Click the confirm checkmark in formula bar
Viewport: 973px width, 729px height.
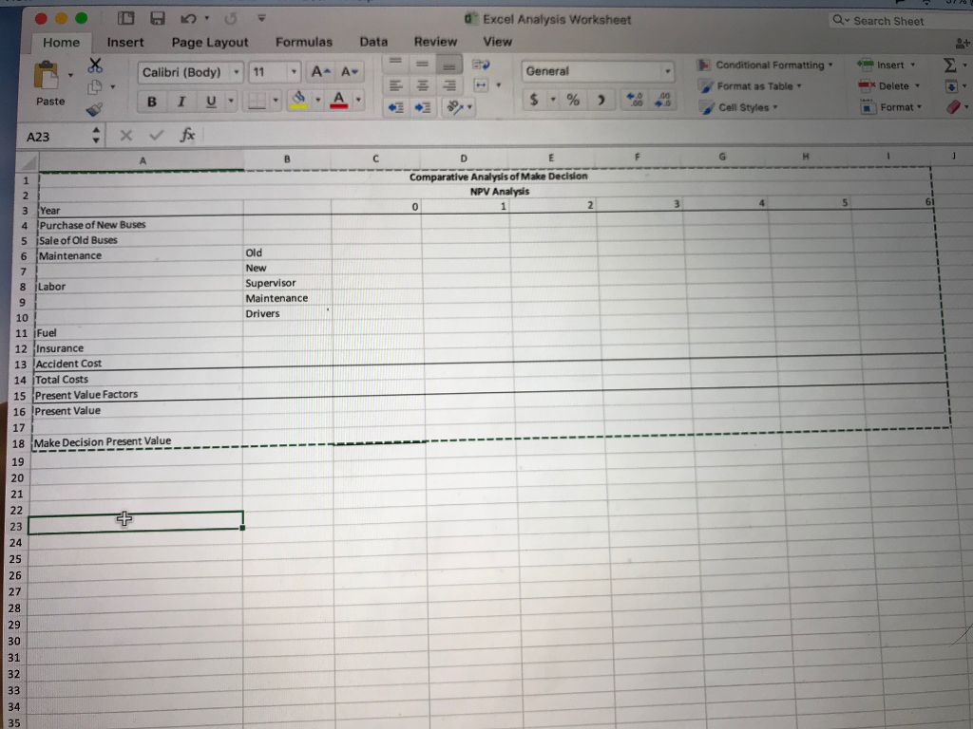click(156, 135)
